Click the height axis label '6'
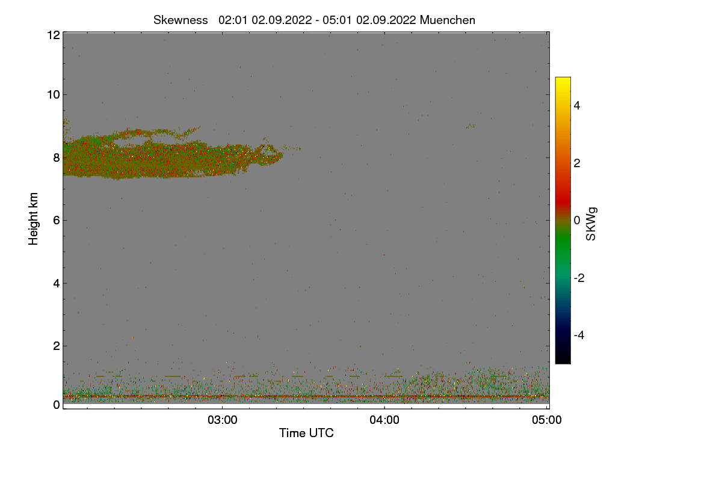Screen dimensions: 722x481 [57, 220]
